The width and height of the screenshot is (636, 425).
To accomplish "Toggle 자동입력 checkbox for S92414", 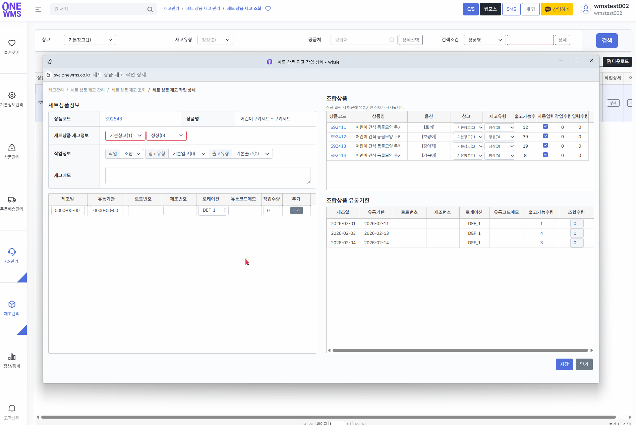I will 545,155.
